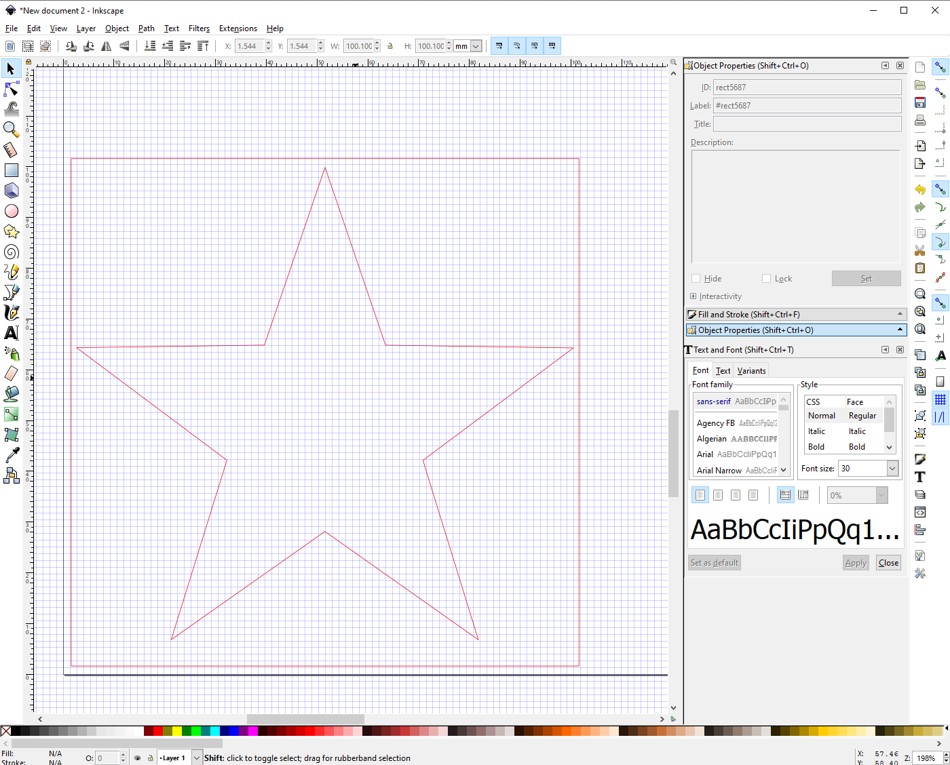Select the Text tool in the toolbox
Viewport: 950px width, 765px height.
click(x=11, y=333)
